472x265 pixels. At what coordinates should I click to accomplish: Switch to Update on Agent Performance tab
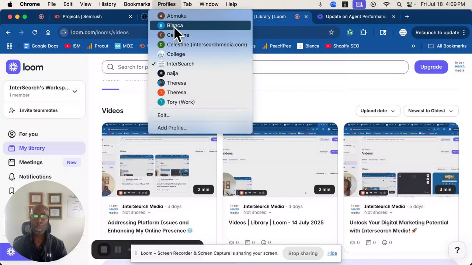[x=356, y=17]
